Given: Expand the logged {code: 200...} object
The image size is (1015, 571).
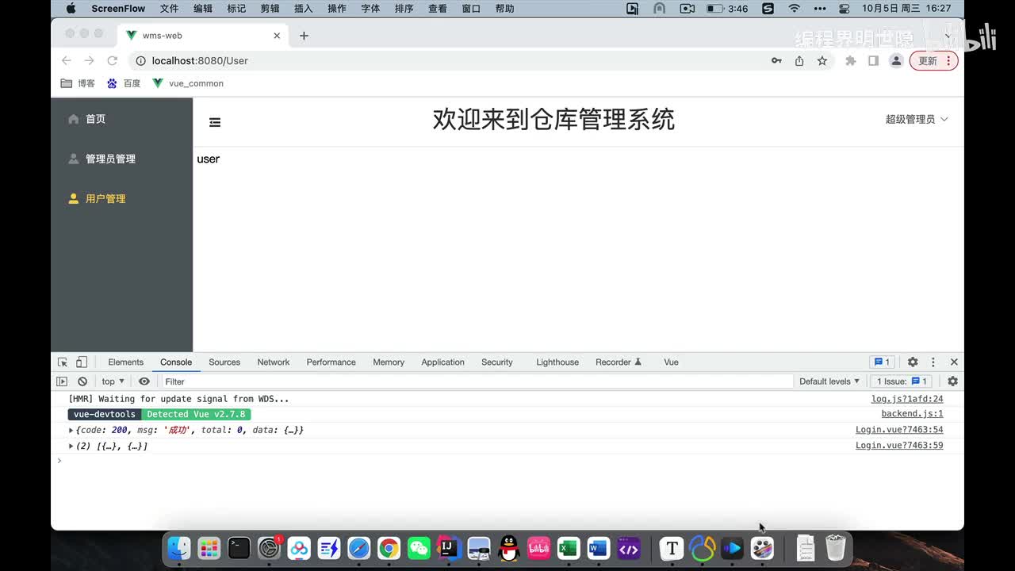Looking at the screenshot, I should coord(71,430).
